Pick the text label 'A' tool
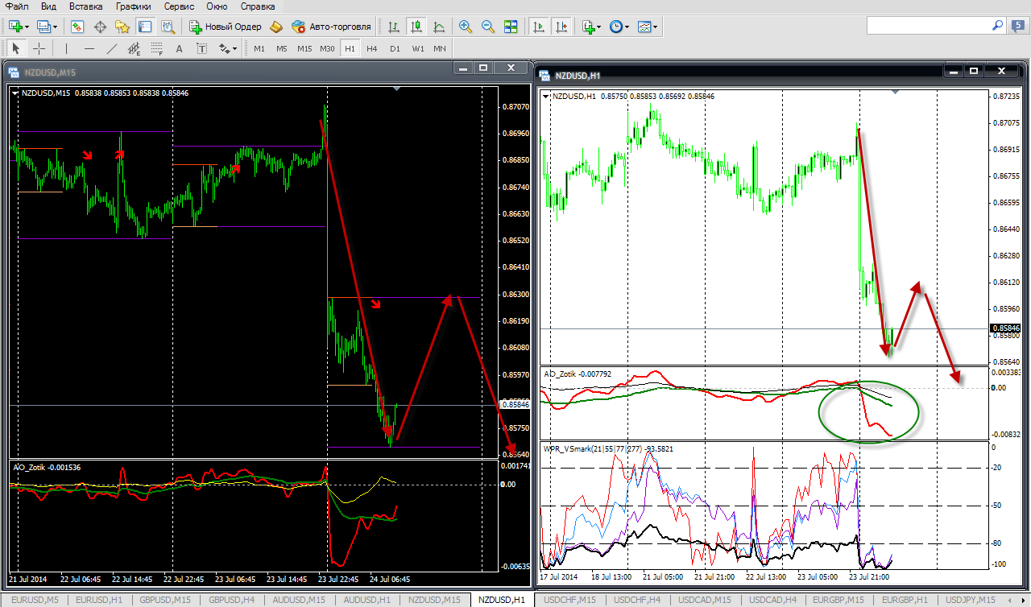This screenshot has height=607, width=1031. point(179,48)
